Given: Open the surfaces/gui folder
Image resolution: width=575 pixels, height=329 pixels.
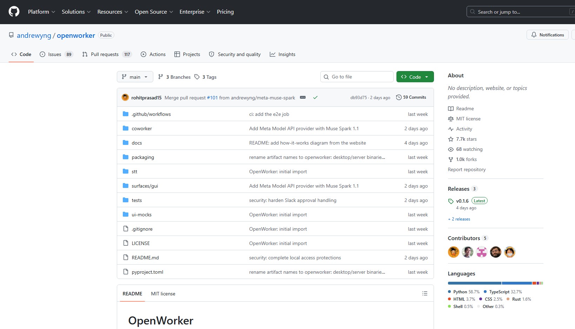Looking at the screenshot, I should click(145, 186).
